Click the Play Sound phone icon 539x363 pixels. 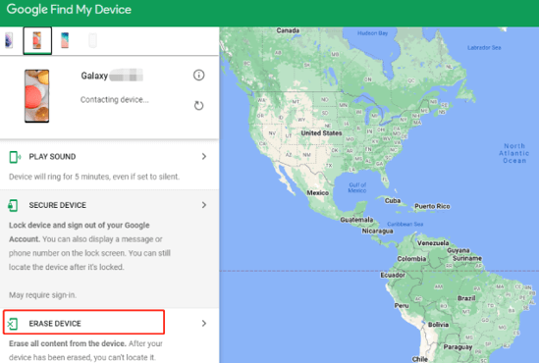pos(15,157)
